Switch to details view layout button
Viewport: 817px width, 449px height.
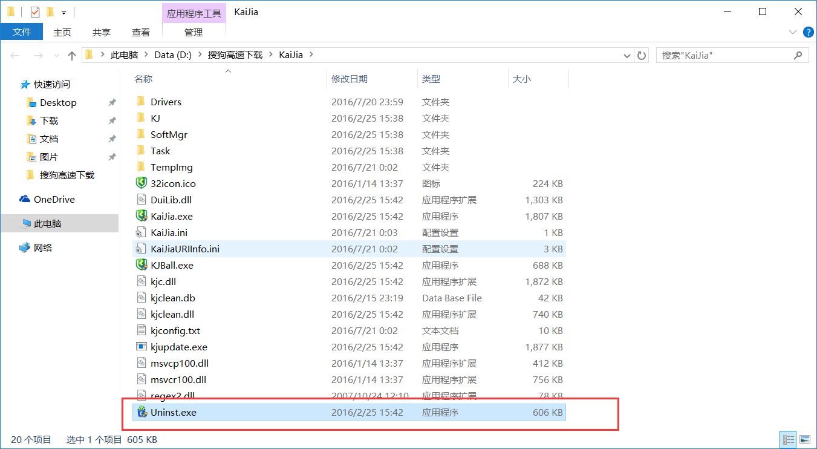[x=789, y=439]
